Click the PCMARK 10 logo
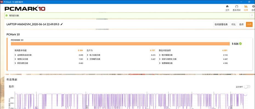 pos(25,8)
